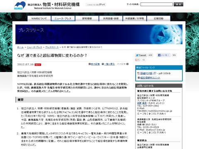The height and width of the screenshot is (149, 199).
Task: Click the Facebook like count bubble
Action: [x=174, y=55]
